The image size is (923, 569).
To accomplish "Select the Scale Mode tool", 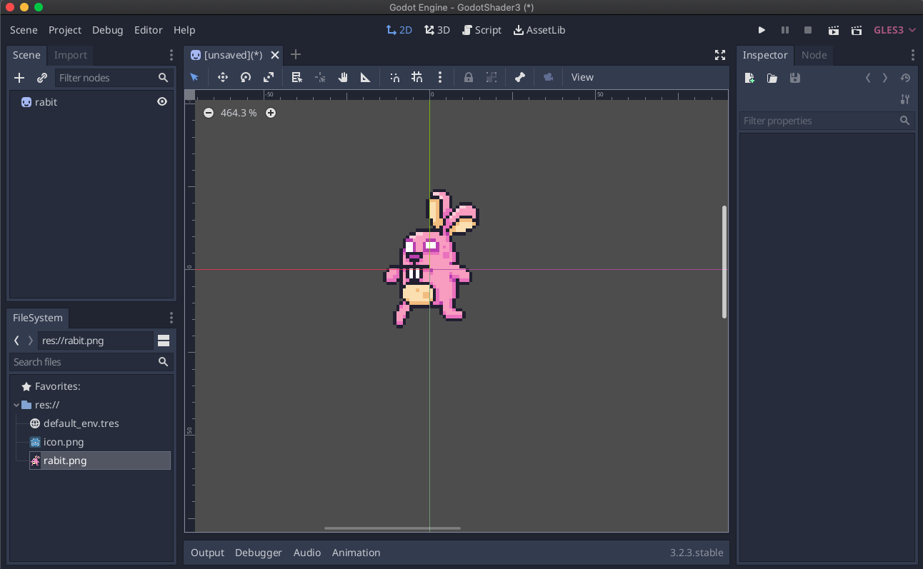I will tap(269, 77).
